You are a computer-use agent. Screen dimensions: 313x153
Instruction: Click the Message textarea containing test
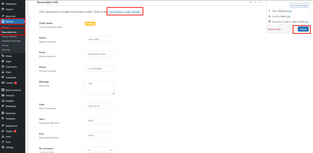pyautogui.click(x=100, y=87)
